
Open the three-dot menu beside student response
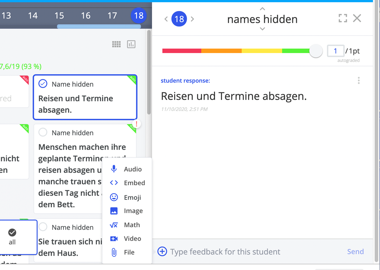tap(359, 80)
